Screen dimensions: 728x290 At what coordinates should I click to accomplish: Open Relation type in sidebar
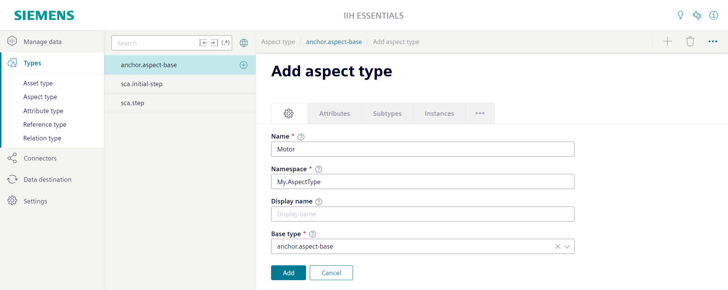(42, 138)
